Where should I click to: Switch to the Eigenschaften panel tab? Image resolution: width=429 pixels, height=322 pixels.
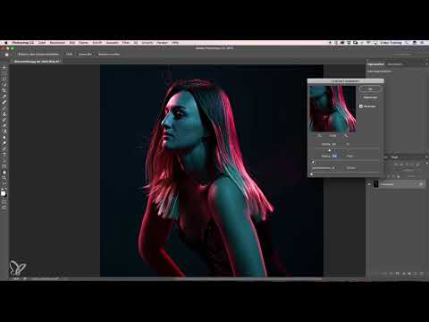pos(375,64)
